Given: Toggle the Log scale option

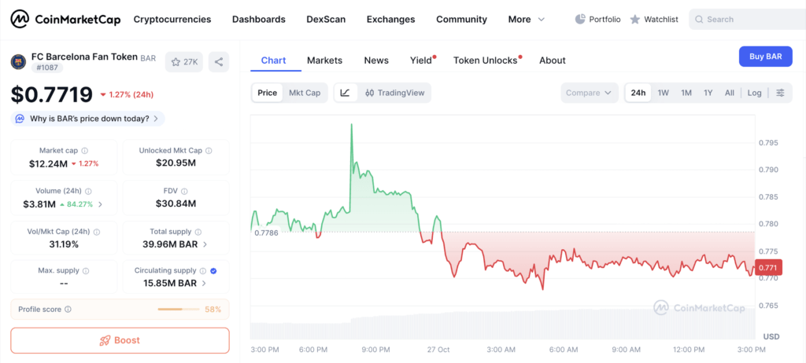Looking at the screenshot, I should point(754,93).
